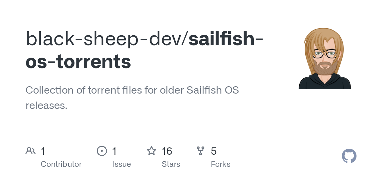Click the count 1 beside the issue icon

(114, 151)
